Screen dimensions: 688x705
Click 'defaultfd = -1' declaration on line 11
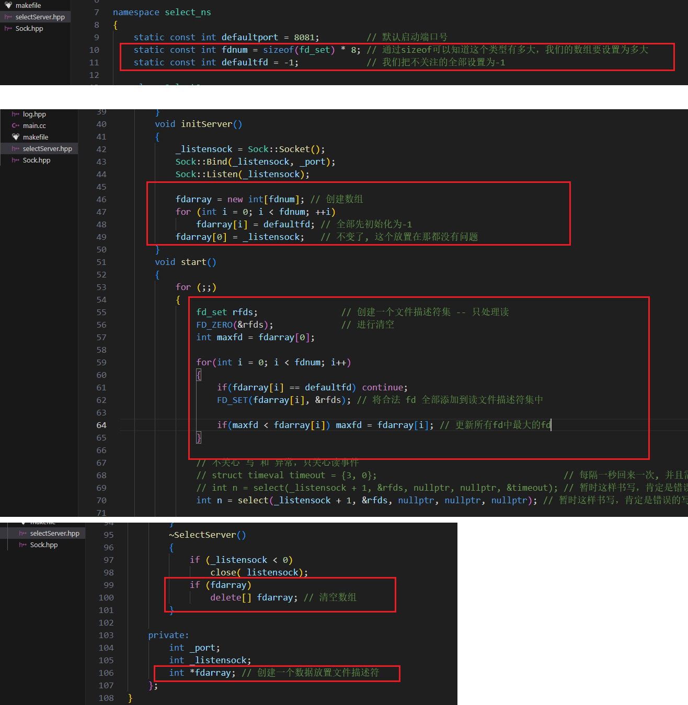click(x=259, y=62)
